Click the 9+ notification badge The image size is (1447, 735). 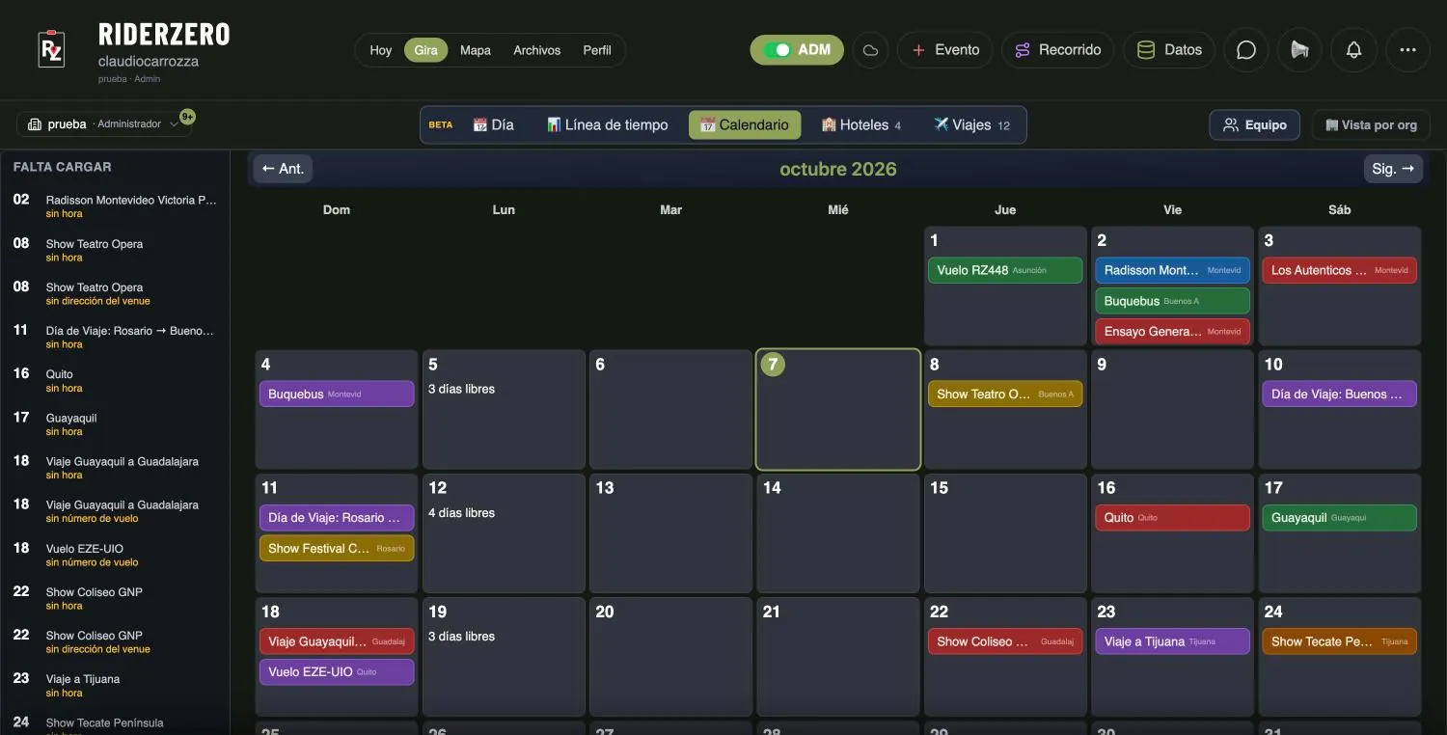pos(187,117)
